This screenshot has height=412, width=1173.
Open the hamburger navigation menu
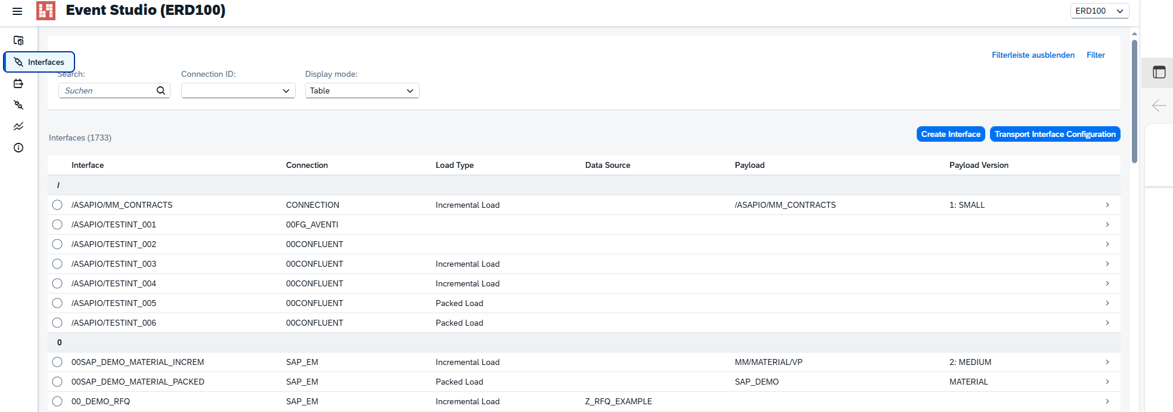[x=17, y=11]
